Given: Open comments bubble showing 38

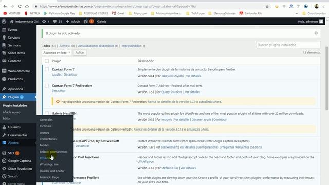Looking at the screenshot, I should coord(58,21).
